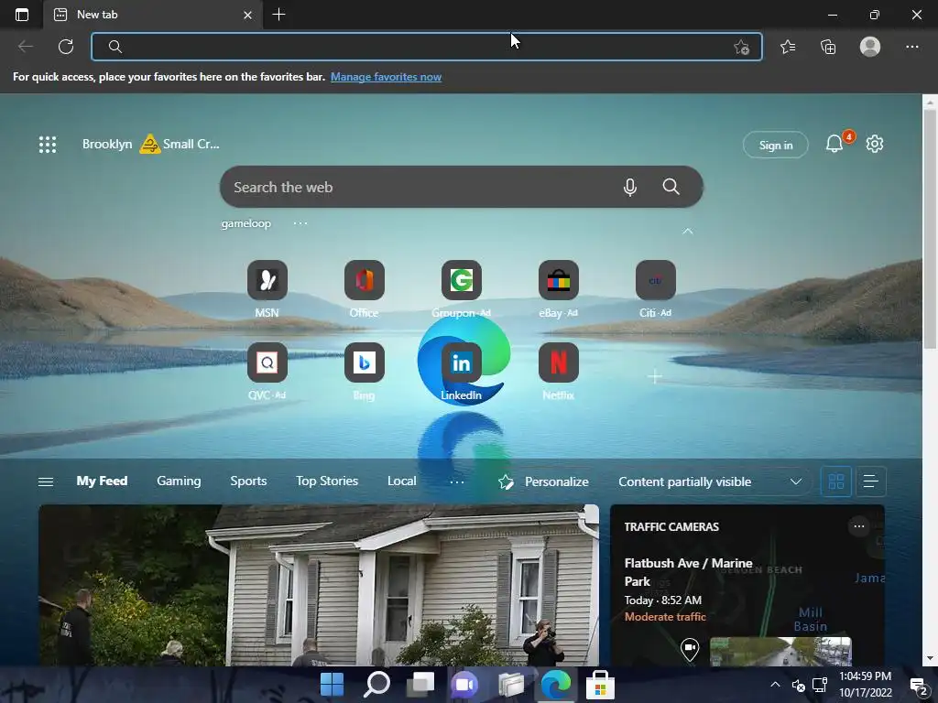Click the Sign in button
This screenshot has width=938, height=703.
click(775, 145)
